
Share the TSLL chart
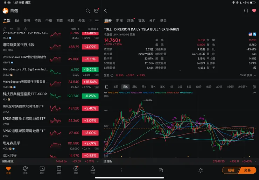tap(161, 171)
